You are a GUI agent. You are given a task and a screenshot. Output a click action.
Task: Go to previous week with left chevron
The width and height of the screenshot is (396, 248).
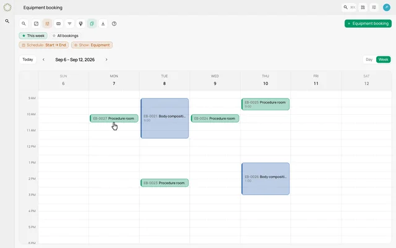[43, 60]
